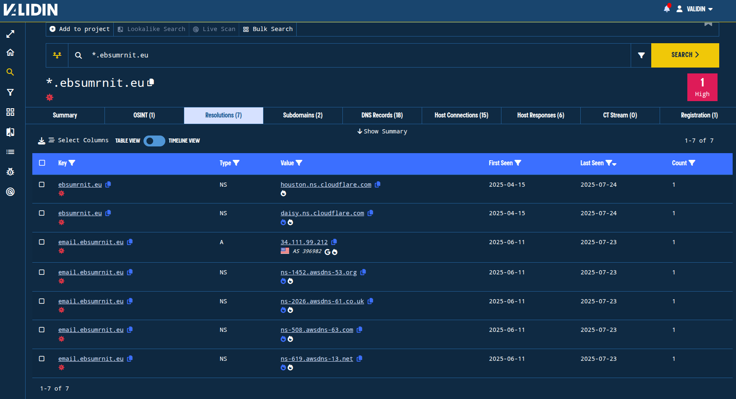Open the compare sidebar icon
The width and height of the screenshot is (736, 399).
pyautogui.click(x=10, y=132)
